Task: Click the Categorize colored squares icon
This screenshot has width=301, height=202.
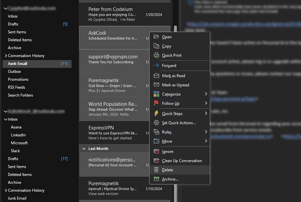Action: coord(156,94)
